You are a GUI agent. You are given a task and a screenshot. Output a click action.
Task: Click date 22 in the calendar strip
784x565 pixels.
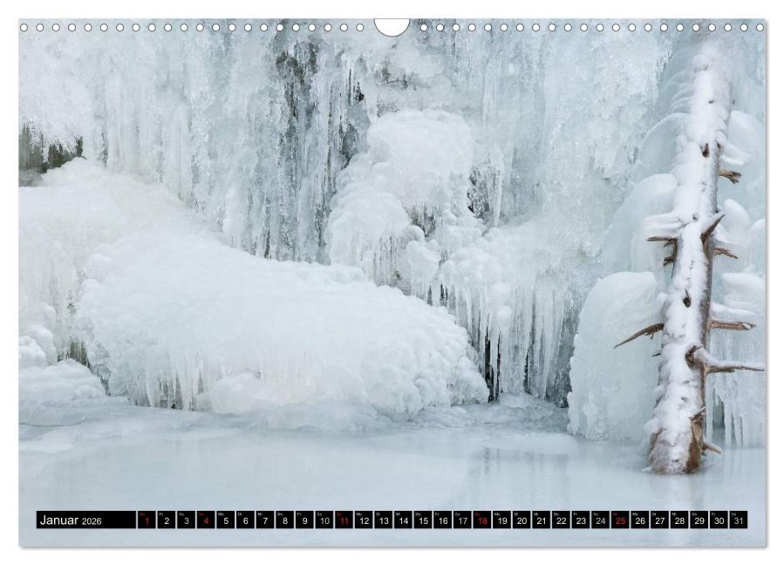[x=561, y=520]
